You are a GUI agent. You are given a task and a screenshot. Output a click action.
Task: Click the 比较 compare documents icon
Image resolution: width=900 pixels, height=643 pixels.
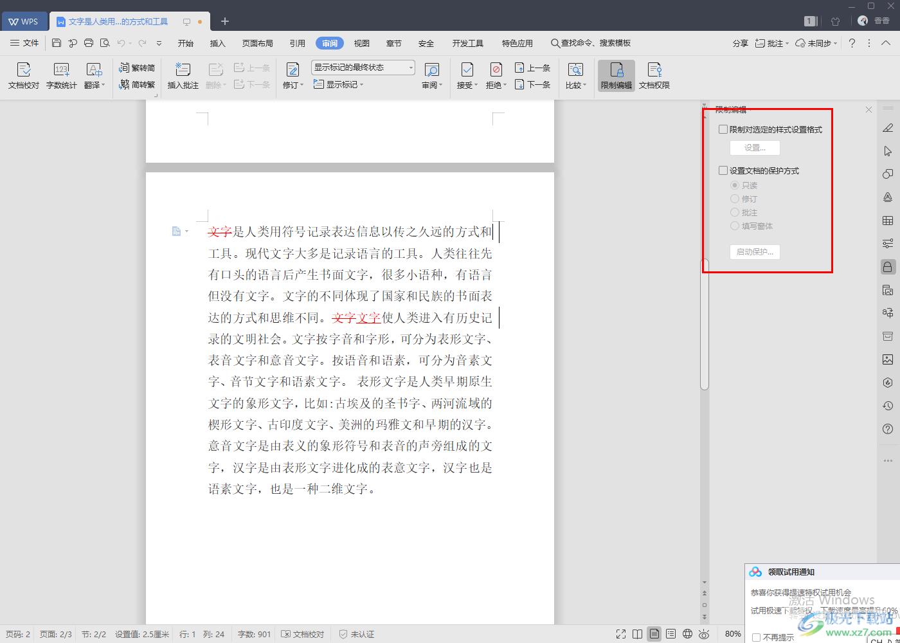pyautogui.click(x=575, y=69)
